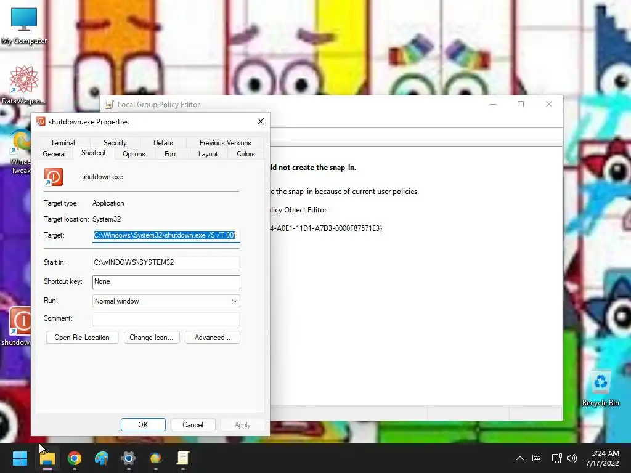Screen dimensions: 631x473
Task: Click Open File Location button
Action: (82, 338)
